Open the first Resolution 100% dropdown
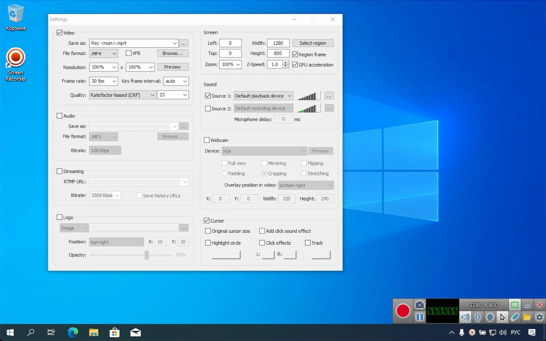This screenshot has height=341, width=546. pyautogui.click(x=104, y=67)
